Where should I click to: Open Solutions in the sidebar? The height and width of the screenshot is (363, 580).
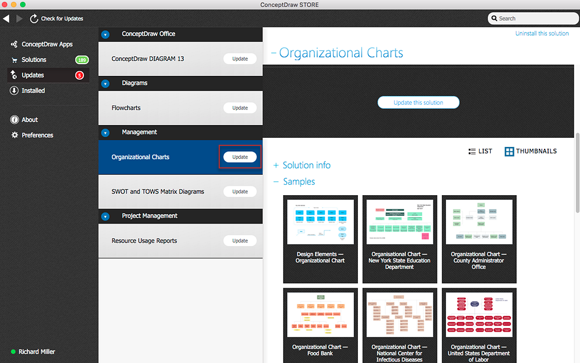34,60
